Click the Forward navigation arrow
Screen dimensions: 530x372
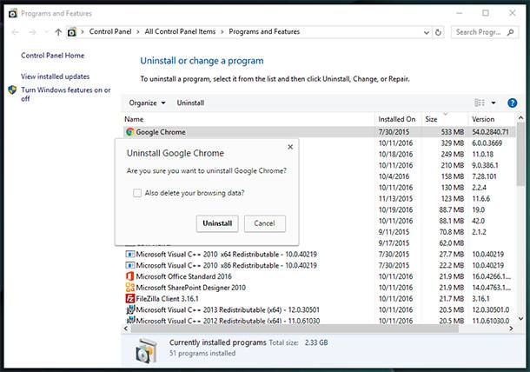pos(32,32)
